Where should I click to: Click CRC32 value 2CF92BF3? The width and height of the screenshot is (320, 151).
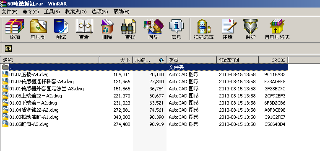point(275,96)
